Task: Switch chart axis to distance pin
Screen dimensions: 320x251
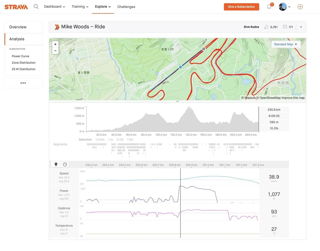Action: (x=56, y=164)
